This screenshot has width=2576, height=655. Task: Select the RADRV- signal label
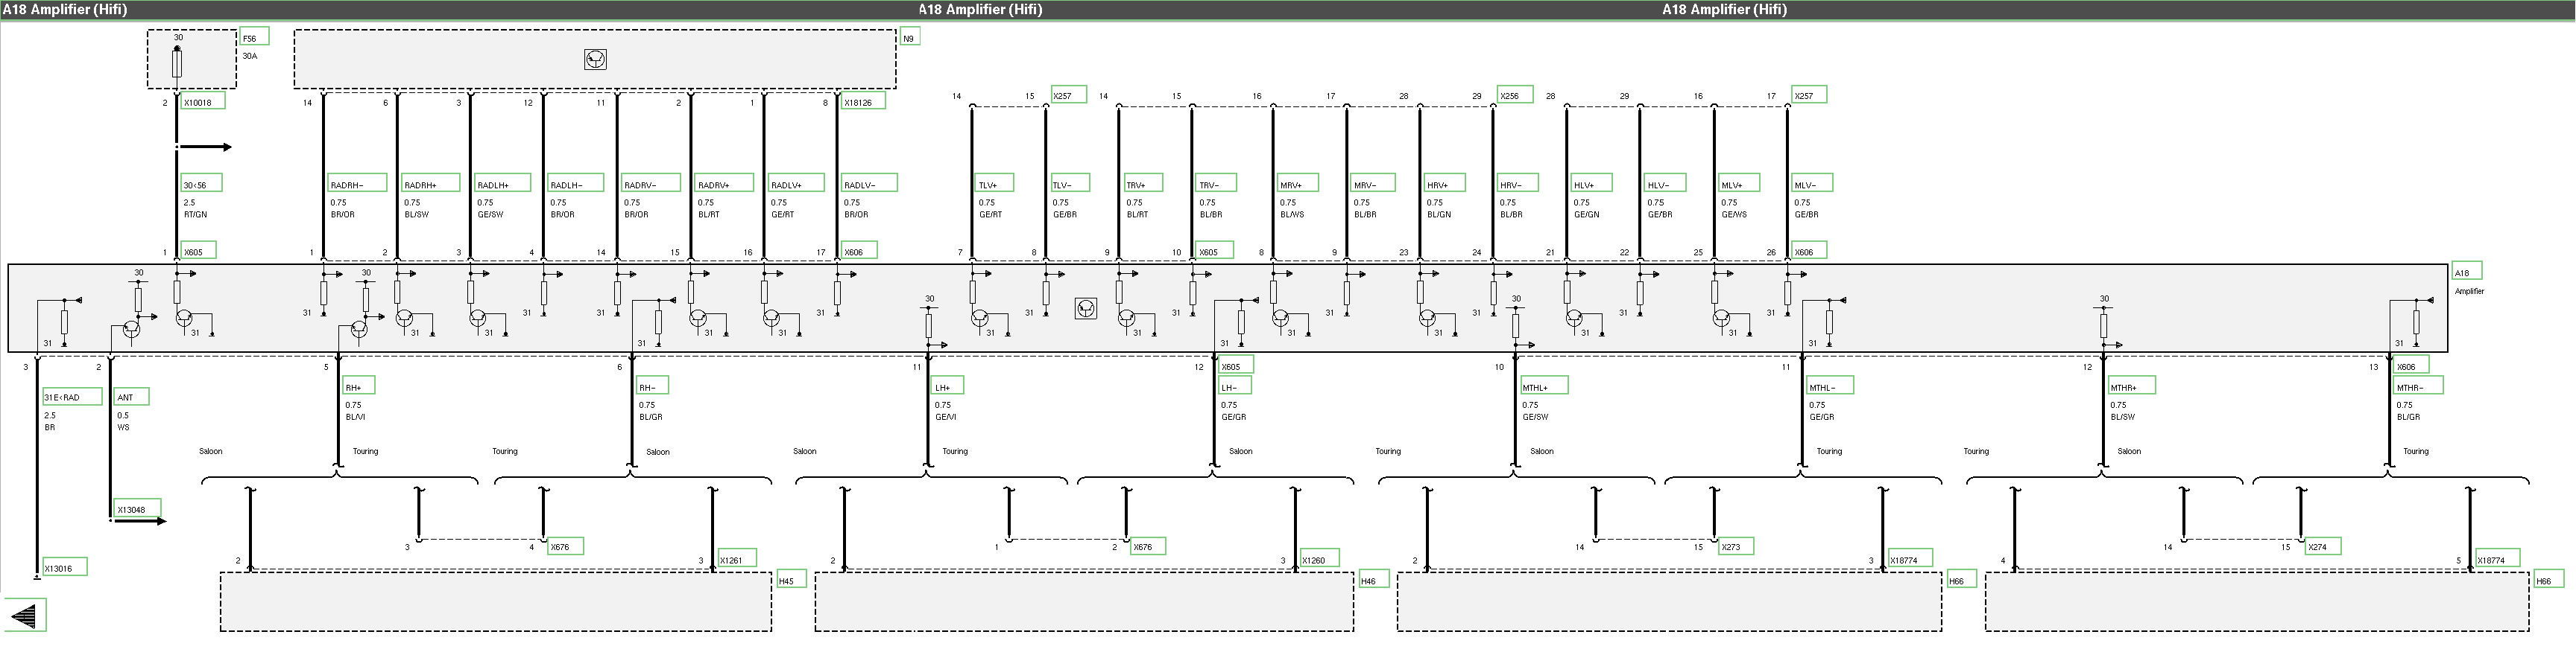tap(650, 184)
